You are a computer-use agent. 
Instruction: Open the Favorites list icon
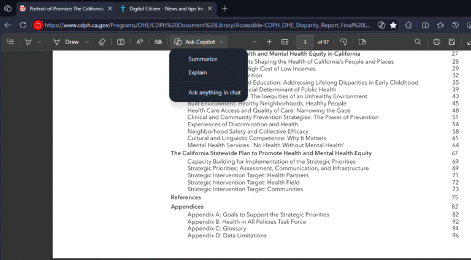pyautogui.click(x=440, y=25)
